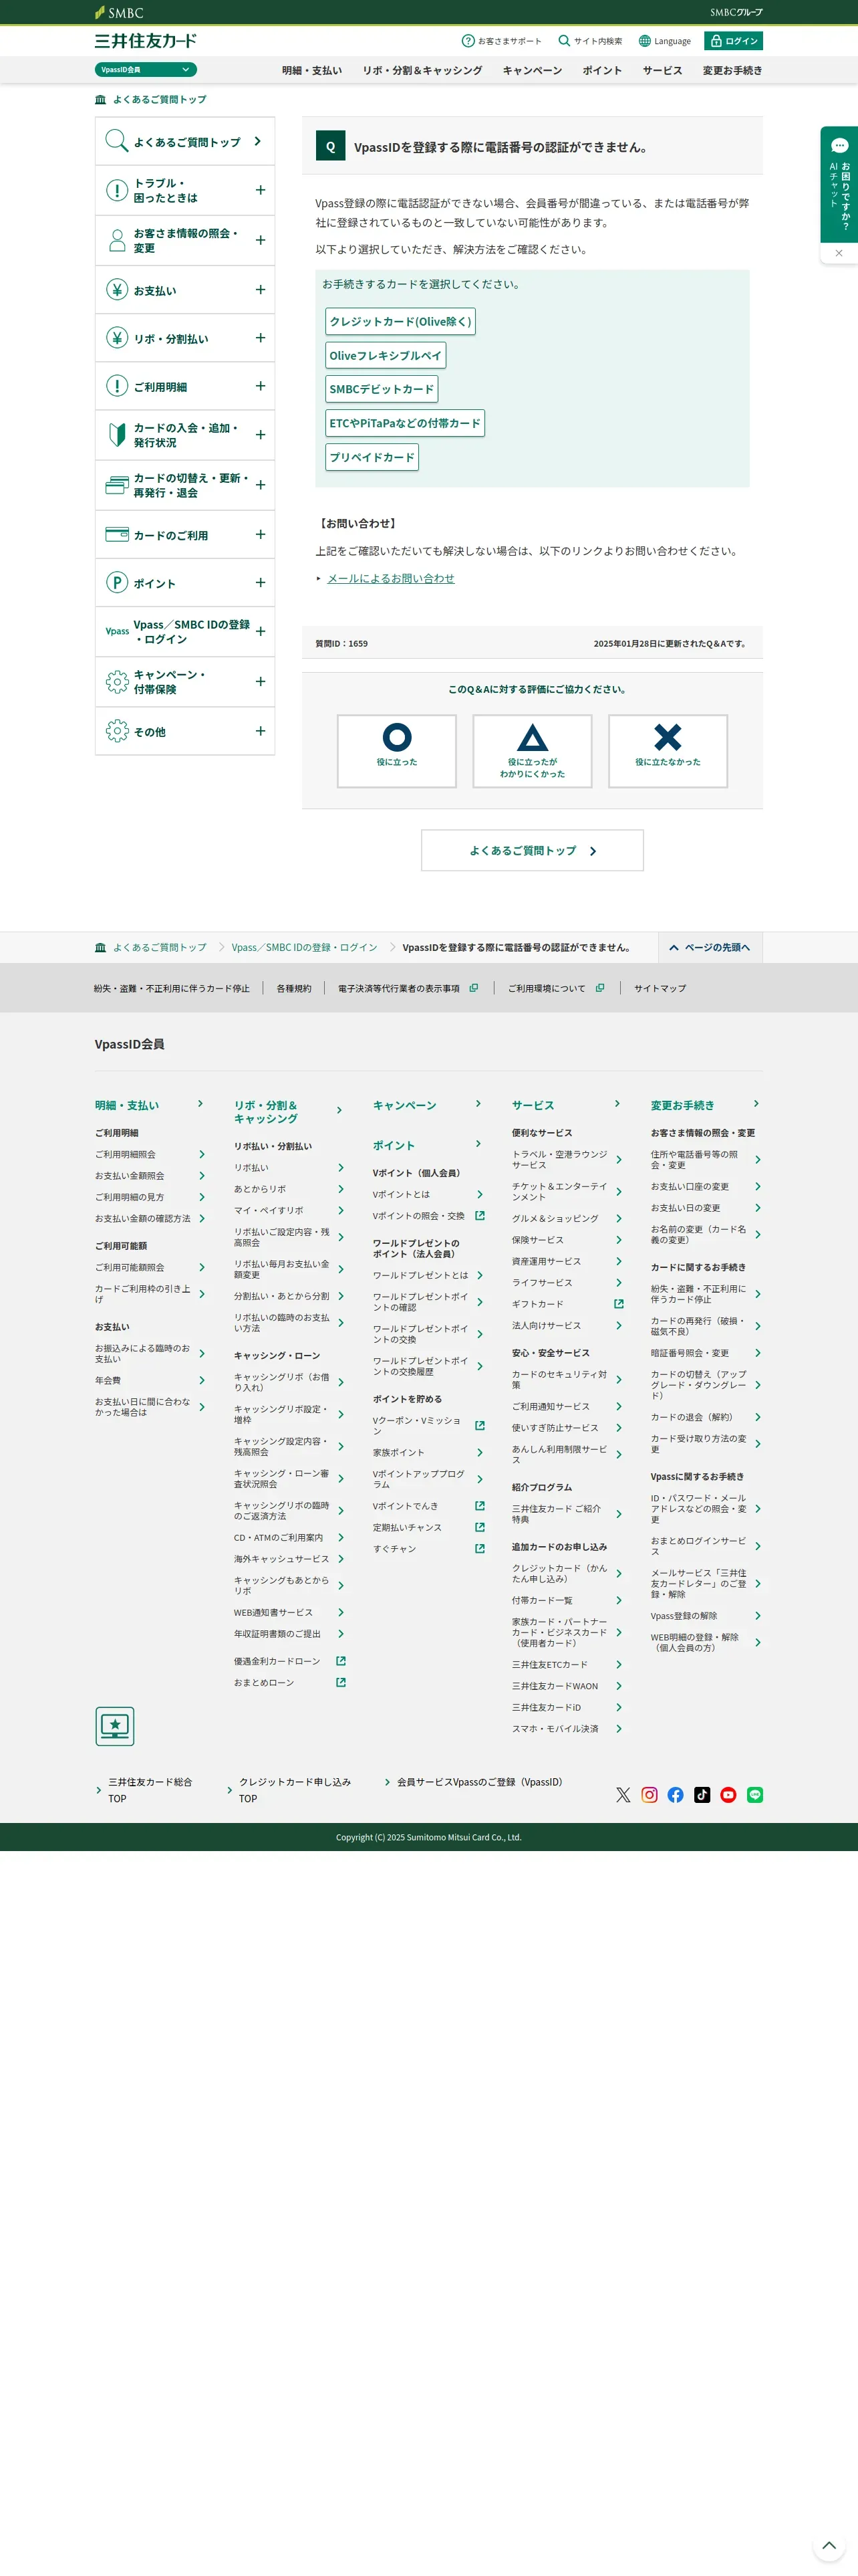
Task: Open the ポイント menu in the top navigation
Action: (x=602, y=71)
